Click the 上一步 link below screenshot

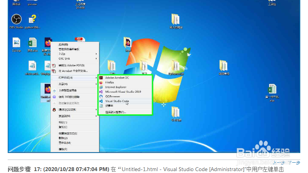279,163
